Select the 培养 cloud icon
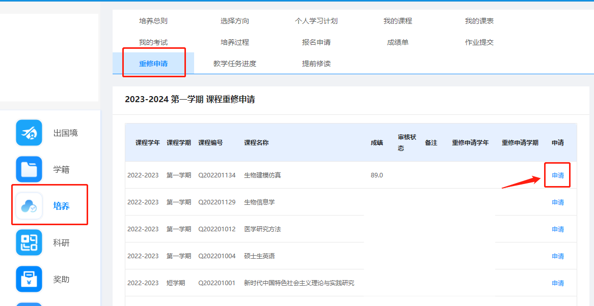This screenshot has width=594, height=306. coord(29,206)
